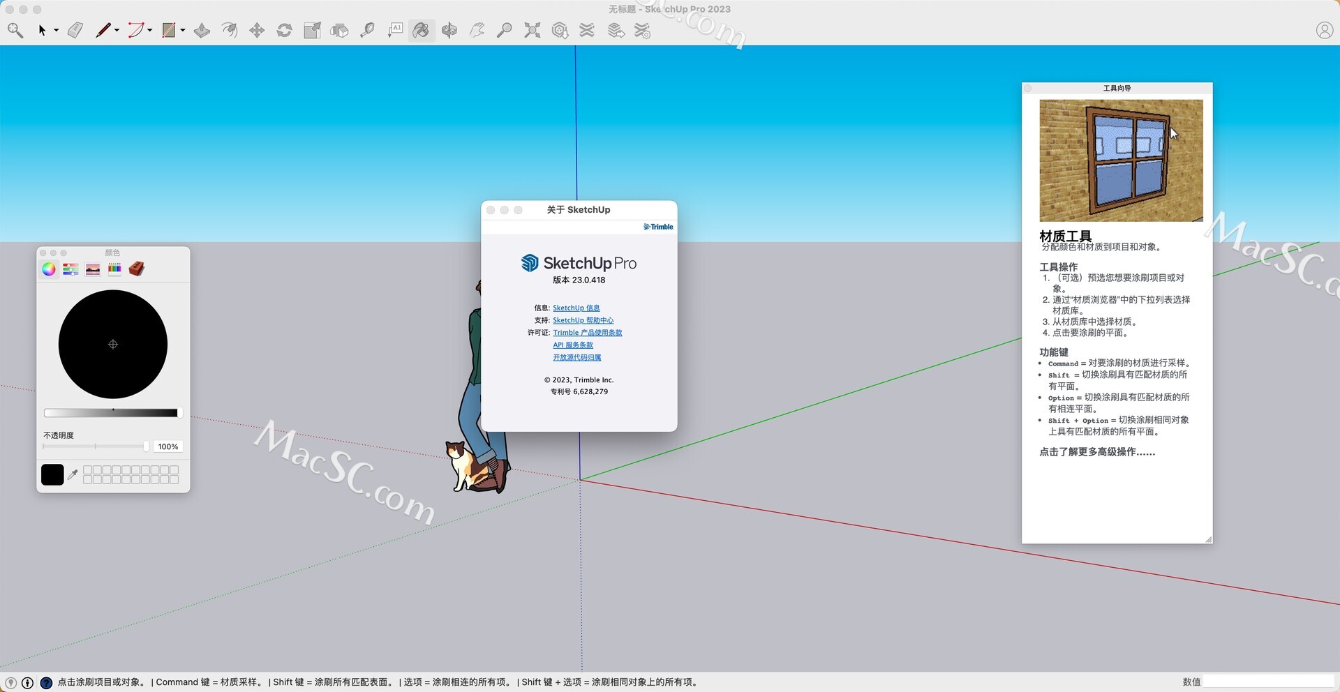Activate the Push/Pull tool
This screenshot has height=692, width=1340.
(202, 30)
